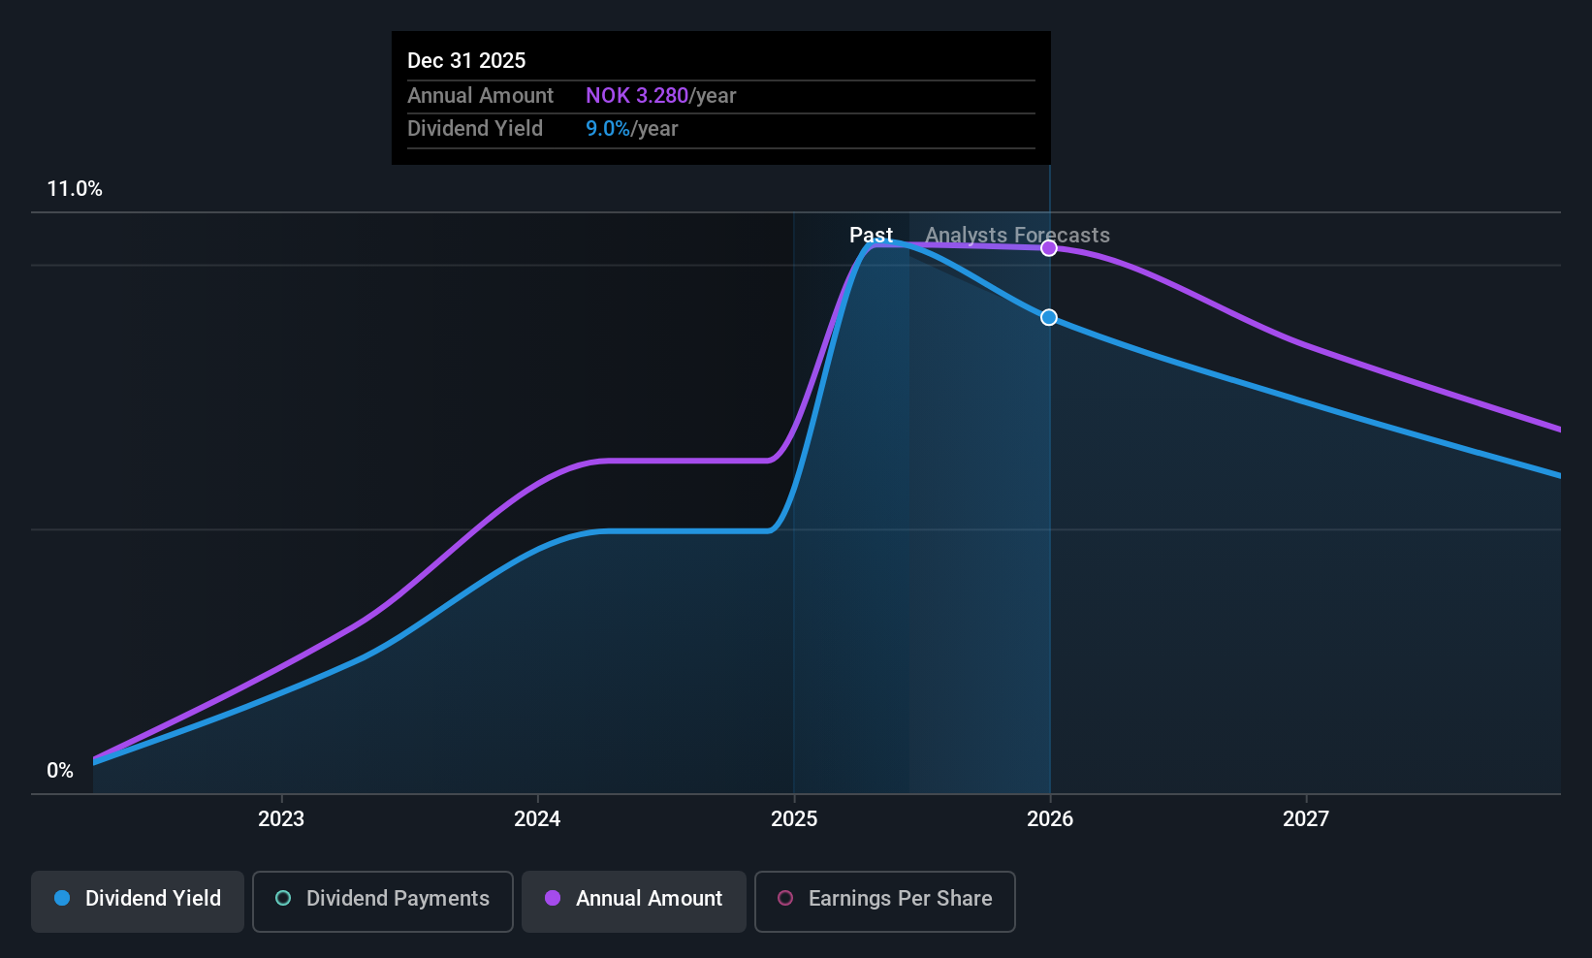The height and width of the screenshot is (958, 1592).
Task: Enable the Dividend Payments series
Action: click(x=383, y=902)
